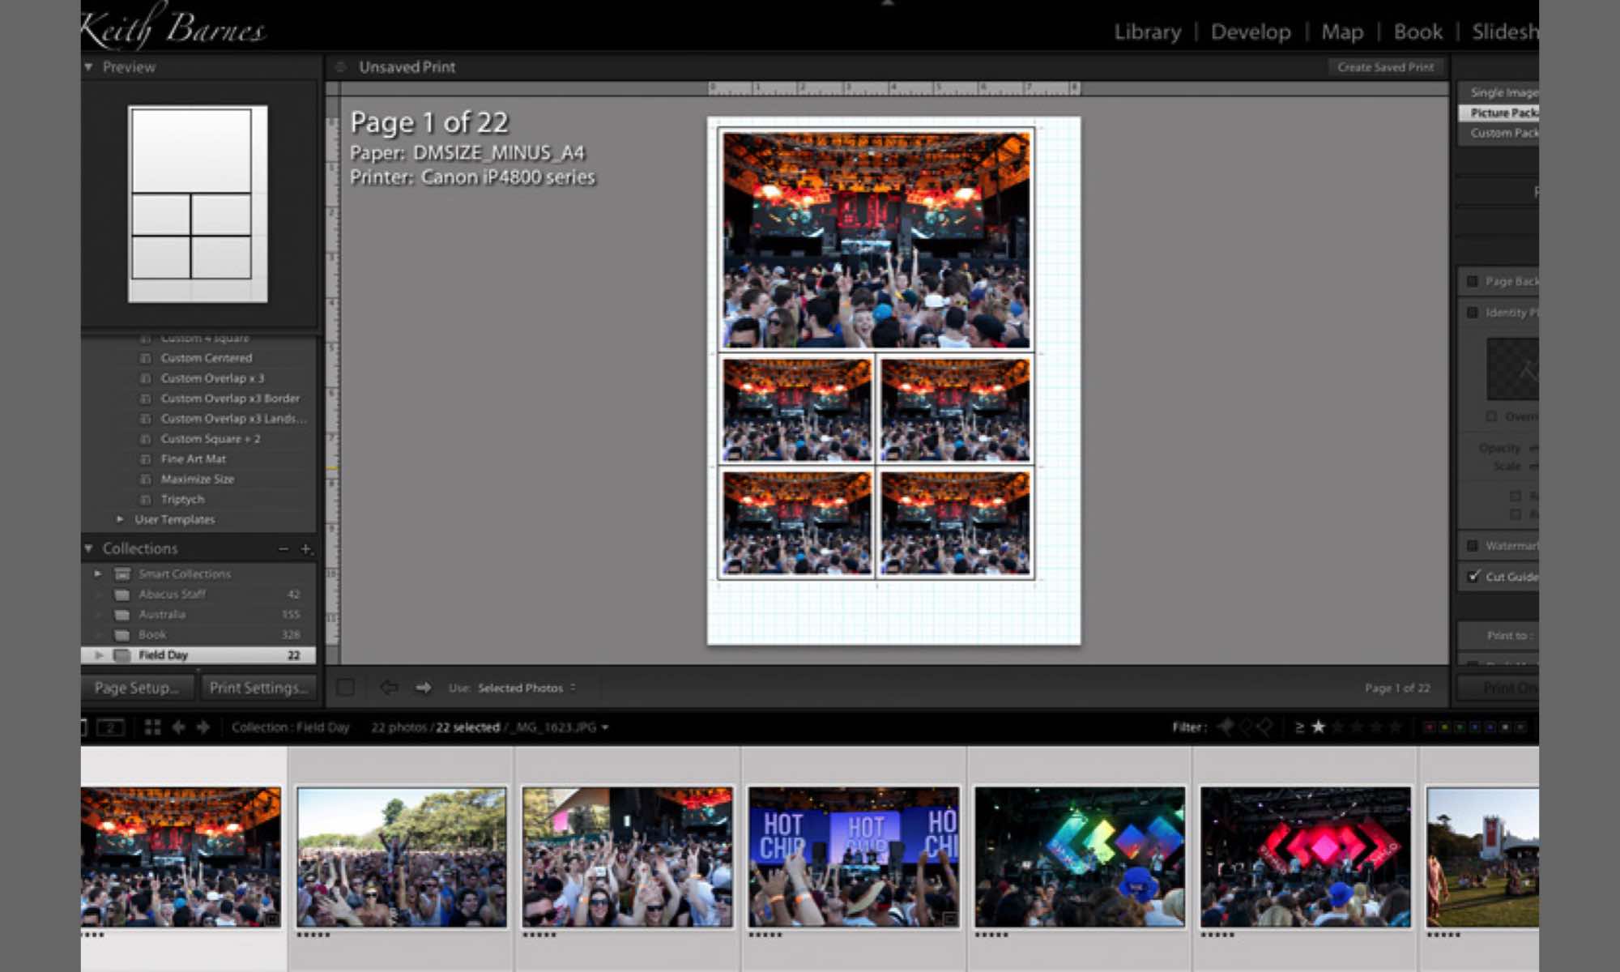Image resolution: width=1620 pixels, height=972 pixels.
Task: Expand the User Templates folder
Action: [x=120, y=519]
